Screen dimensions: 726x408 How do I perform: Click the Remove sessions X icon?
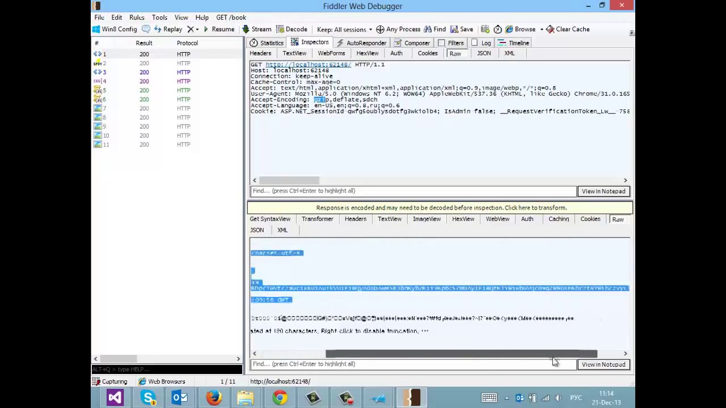(191, 29)
